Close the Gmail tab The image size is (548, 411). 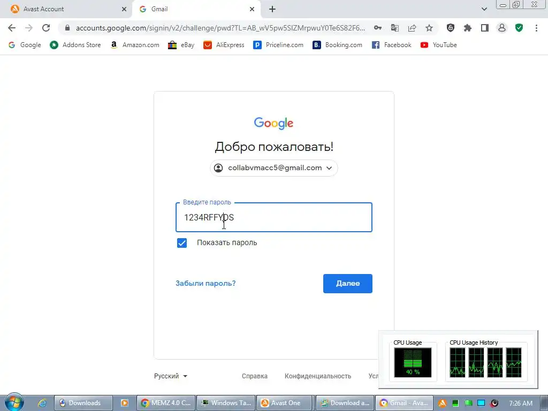coord(252,9)
